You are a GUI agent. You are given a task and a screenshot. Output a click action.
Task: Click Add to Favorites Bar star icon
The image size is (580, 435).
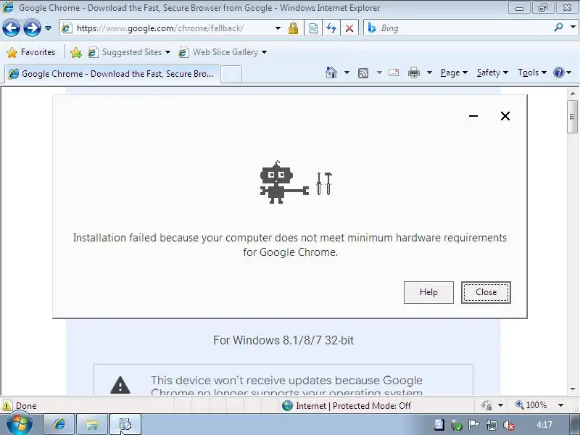click(x=76, y=52)
